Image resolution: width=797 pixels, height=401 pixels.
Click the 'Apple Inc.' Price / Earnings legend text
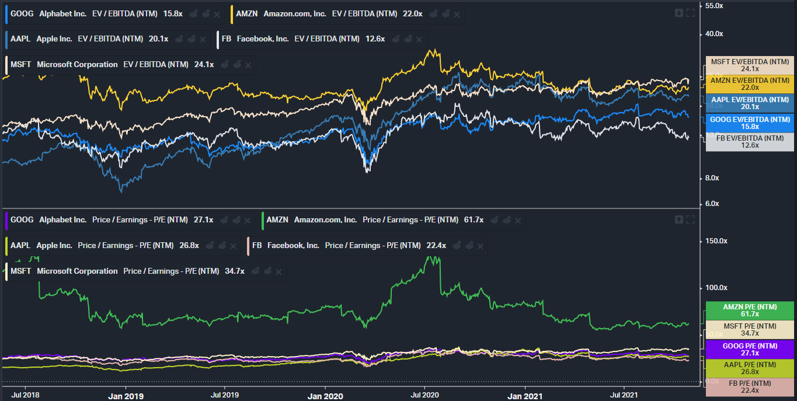54,246
